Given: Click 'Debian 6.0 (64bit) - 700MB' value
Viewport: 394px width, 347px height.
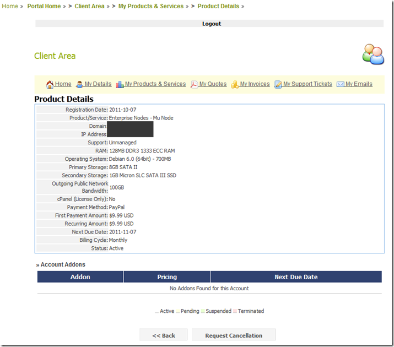Looking at the screenshot, I should (140, 159).
